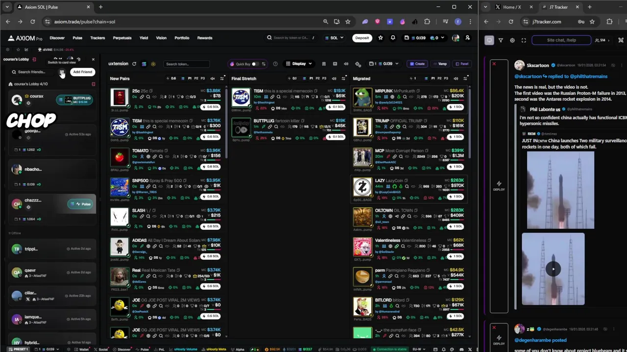
Task: Open Quick Buy settings sliders icon
Action: [x=264, y=64]
